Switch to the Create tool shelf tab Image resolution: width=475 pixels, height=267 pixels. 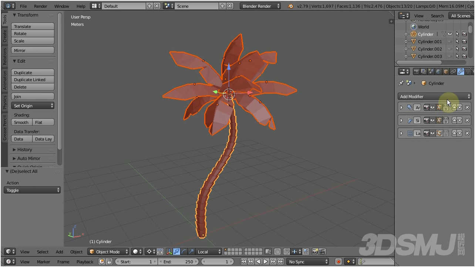tap(5, 36)
